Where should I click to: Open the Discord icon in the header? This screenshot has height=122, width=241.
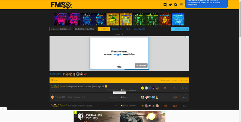(x=165, y=5)
